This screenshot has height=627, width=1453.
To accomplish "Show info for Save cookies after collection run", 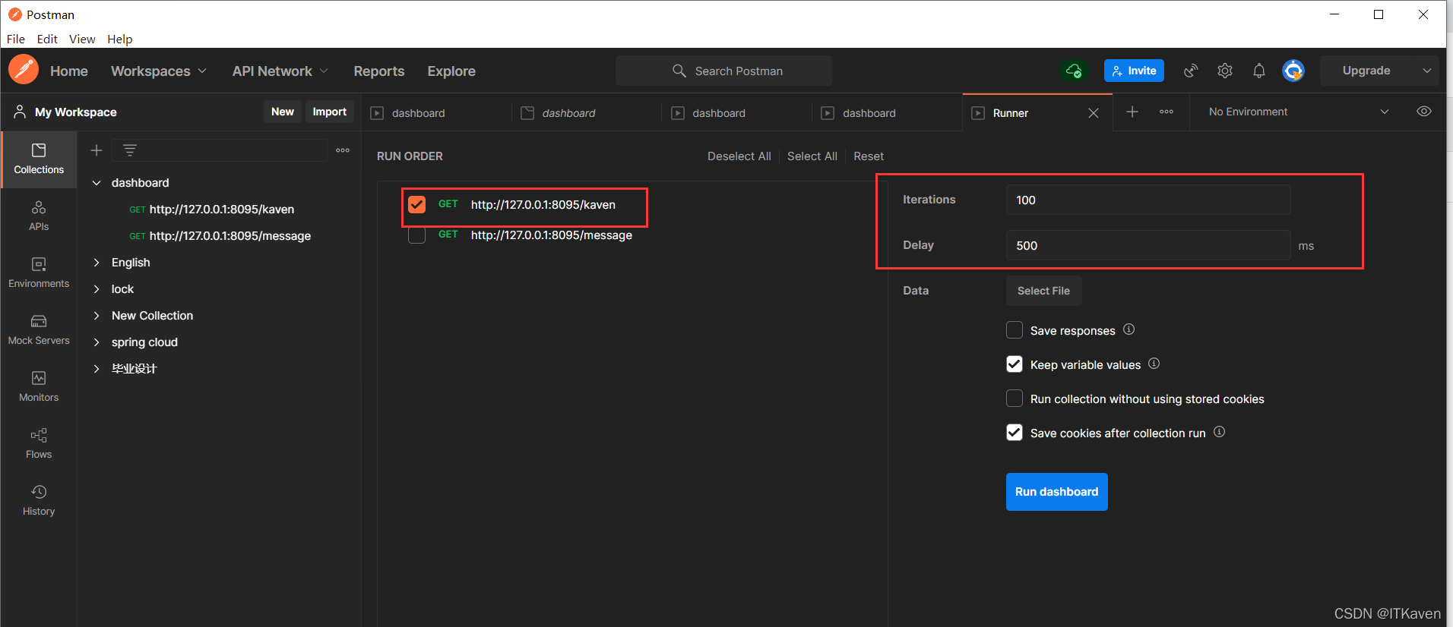I will tap(1220, 432).
